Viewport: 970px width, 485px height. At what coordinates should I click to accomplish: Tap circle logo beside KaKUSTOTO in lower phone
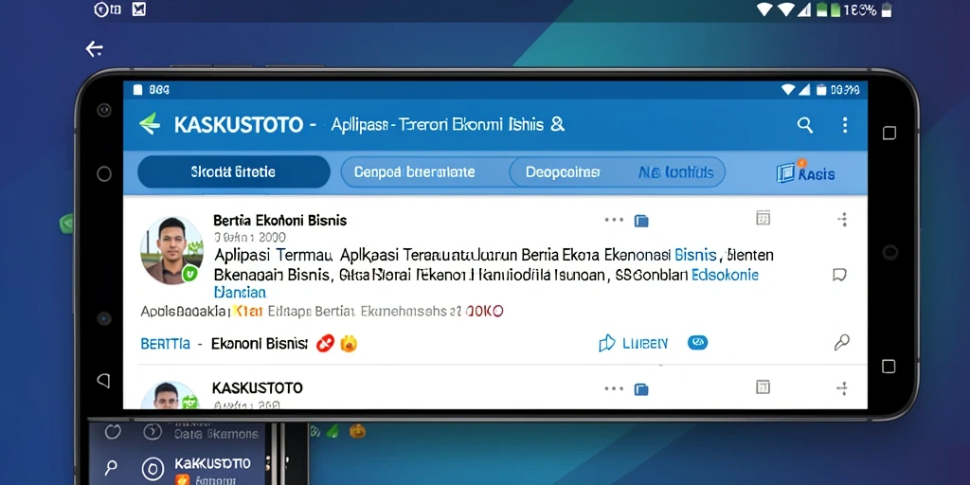pos(153,468)
